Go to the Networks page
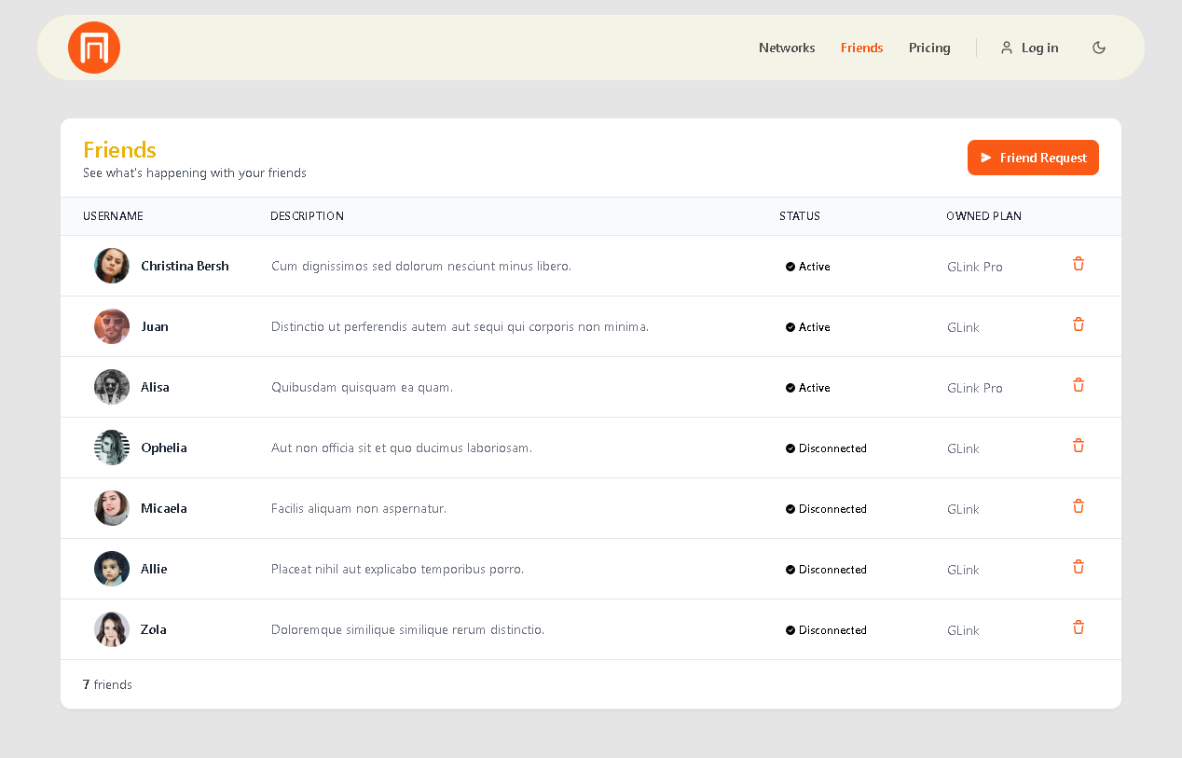Viewport: 1182px width, 758px height. pyautogui.click(x=787, y=48)
